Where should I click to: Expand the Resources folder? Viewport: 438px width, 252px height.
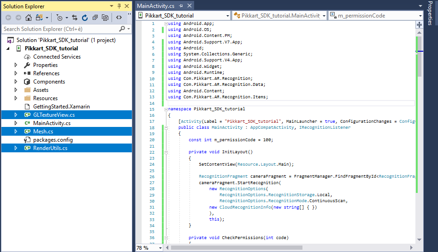pos(16,98)
